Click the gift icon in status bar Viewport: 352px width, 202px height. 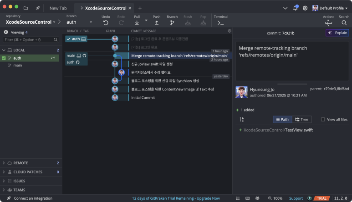(x=257, y=198)
